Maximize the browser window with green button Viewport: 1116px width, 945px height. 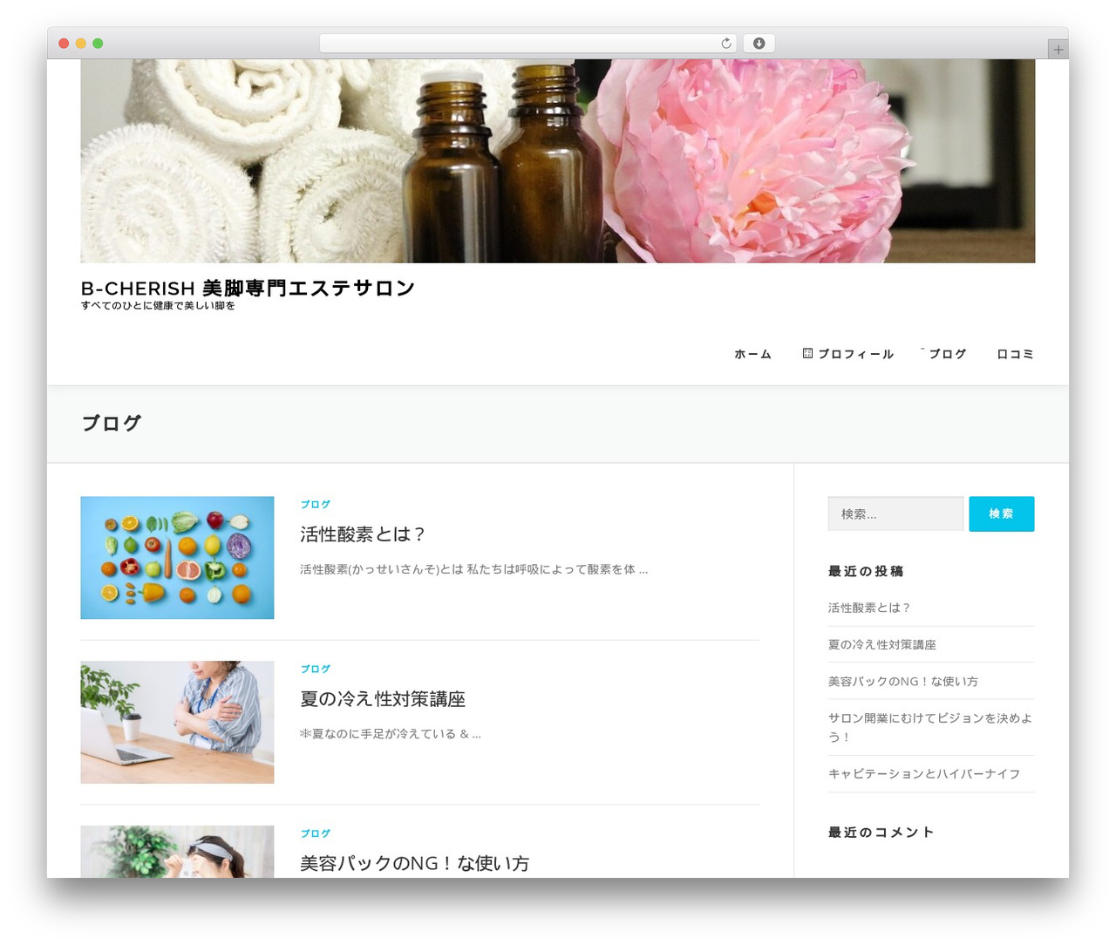tap(98, 44)
